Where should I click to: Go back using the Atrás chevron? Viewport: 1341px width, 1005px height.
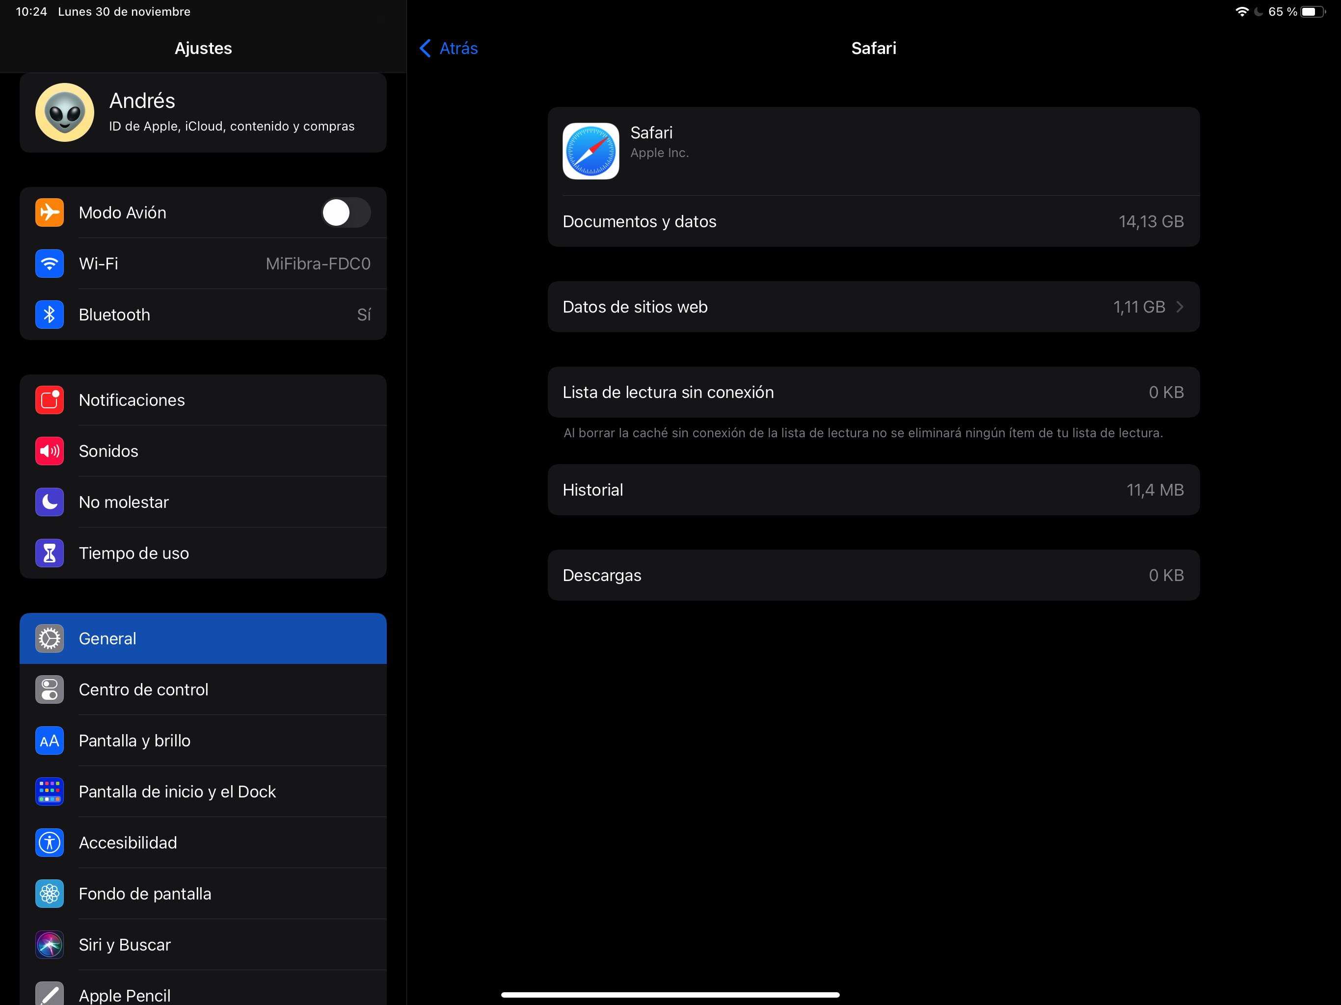(426, 48)
